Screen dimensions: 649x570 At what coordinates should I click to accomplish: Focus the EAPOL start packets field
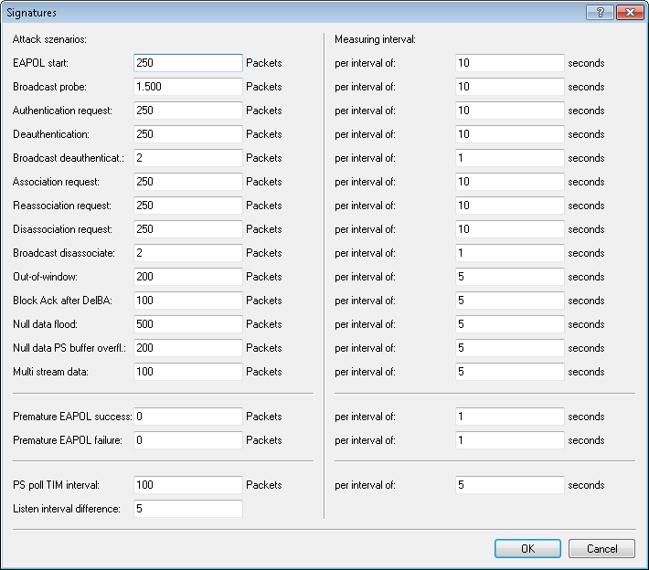tap(187, 63)
